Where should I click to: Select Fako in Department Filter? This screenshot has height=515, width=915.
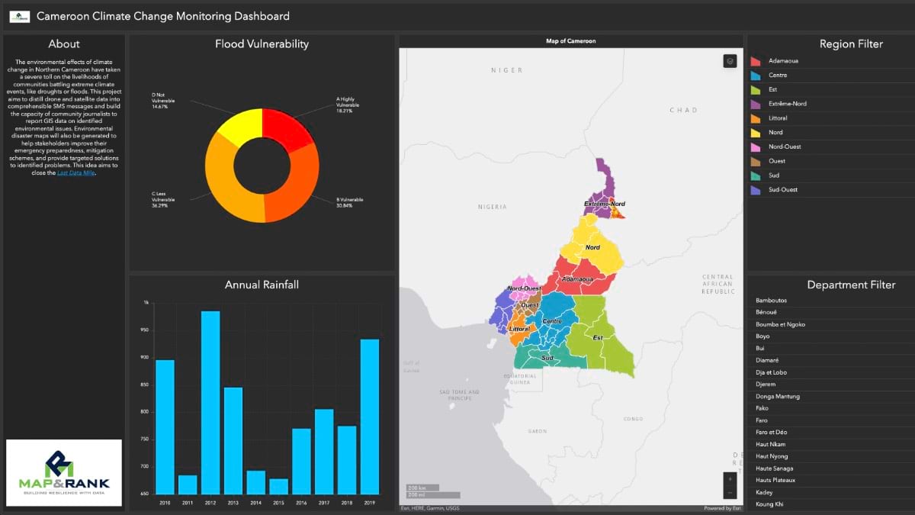click(x=830, y=408)
